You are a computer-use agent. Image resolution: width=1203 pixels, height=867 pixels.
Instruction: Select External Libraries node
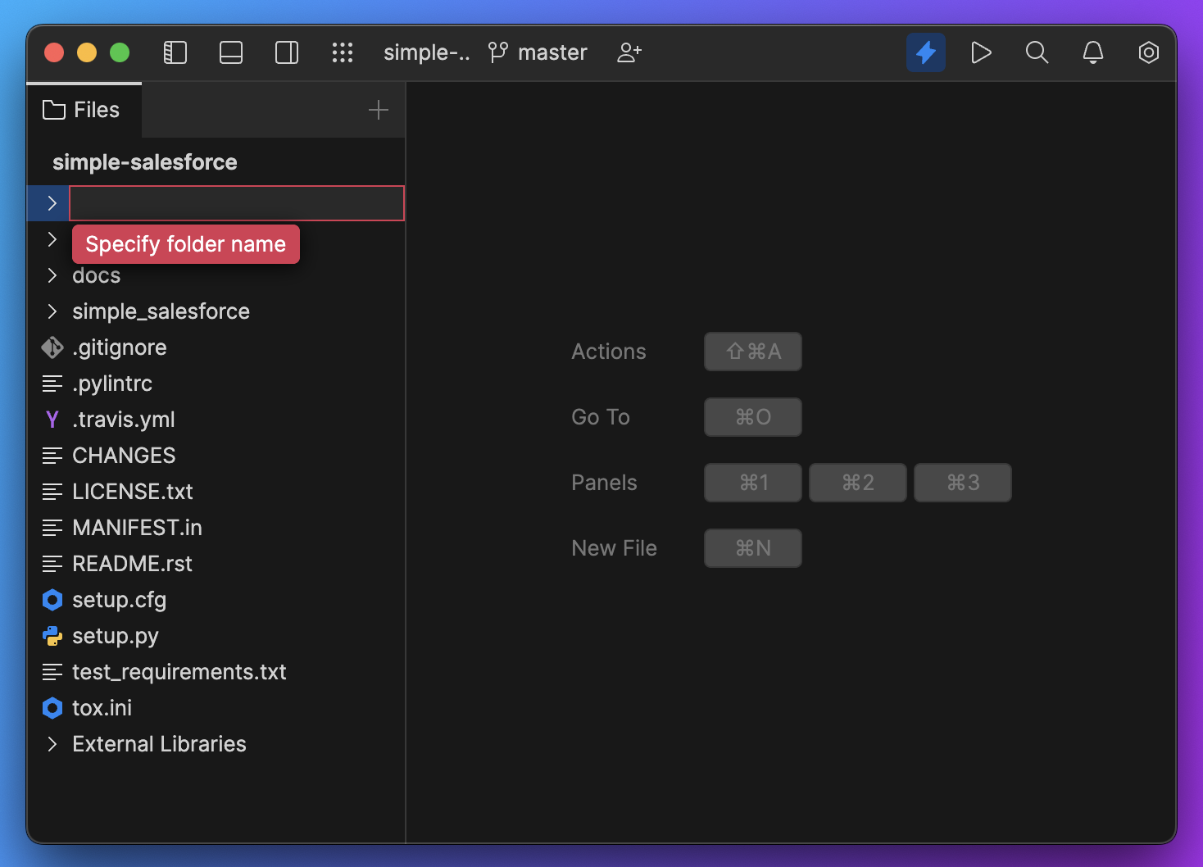point(160,744)
